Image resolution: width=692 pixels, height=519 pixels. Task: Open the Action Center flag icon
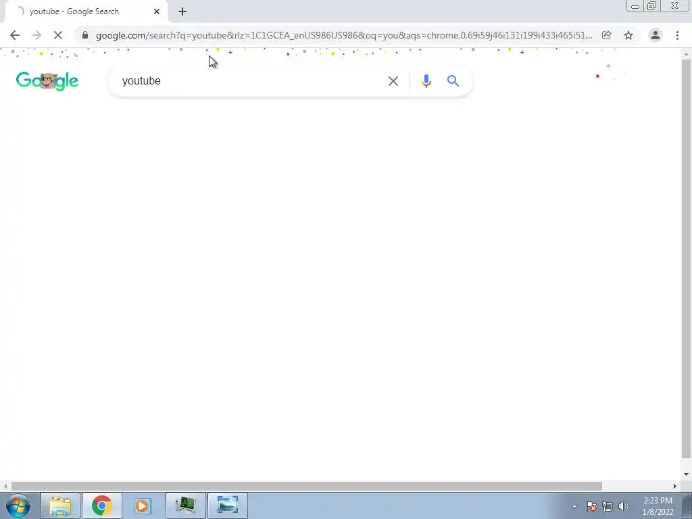591,506
